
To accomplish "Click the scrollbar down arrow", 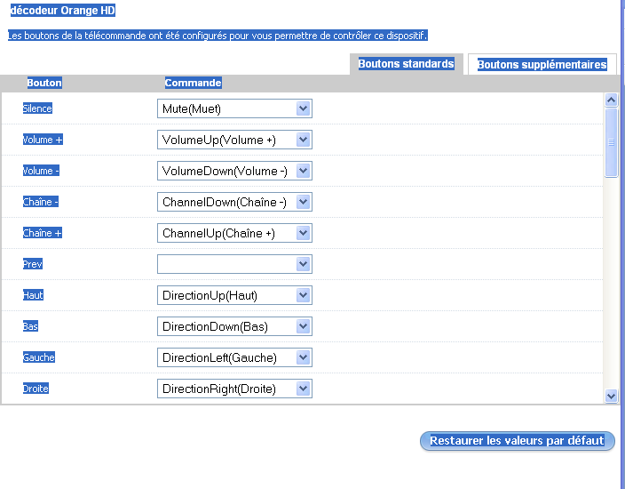I will [611, 396].
